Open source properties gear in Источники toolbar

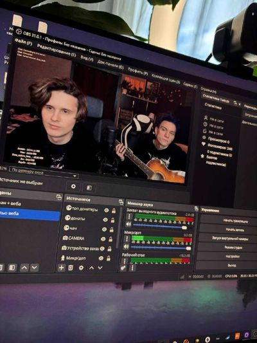click(81, 268)
